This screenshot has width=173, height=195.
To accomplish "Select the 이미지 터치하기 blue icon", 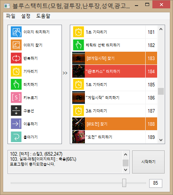I will click(x=16, y=32).
